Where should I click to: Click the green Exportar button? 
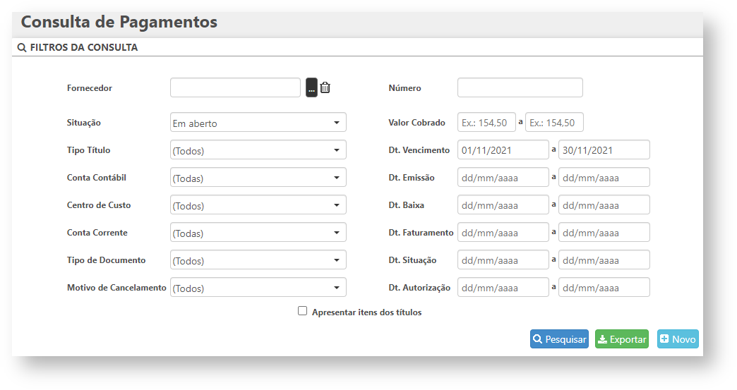tap(621, 339)
